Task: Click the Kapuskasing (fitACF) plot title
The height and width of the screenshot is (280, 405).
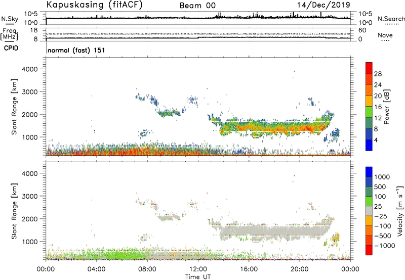Action: point(94,5)
